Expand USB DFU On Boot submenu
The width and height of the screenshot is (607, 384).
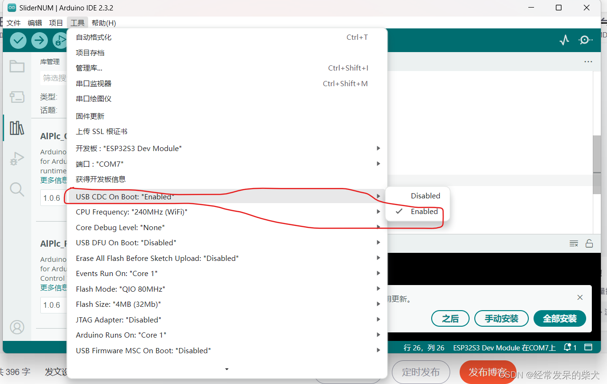(227, 242)
